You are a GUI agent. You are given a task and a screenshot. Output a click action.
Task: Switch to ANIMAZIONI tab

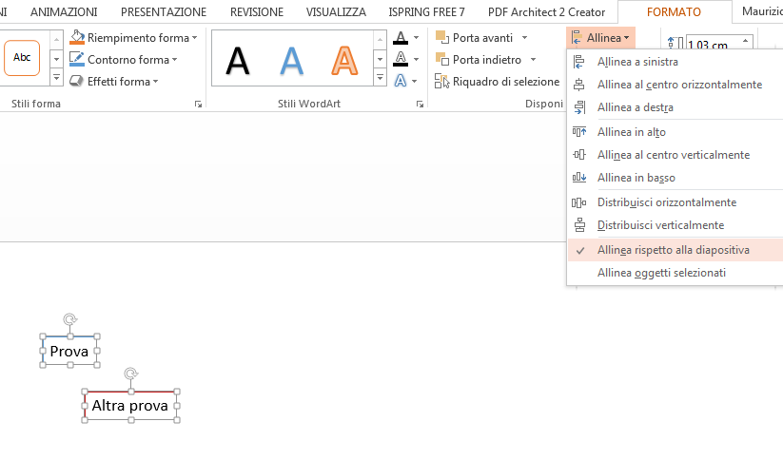(64, 12)
